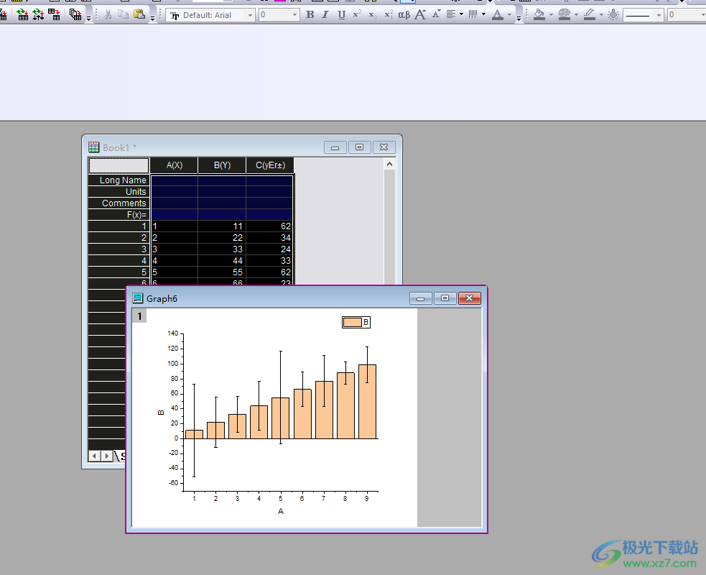706x575 pixels.
Task: Open the format toolbar overflow options
Action: click(519, 18)
